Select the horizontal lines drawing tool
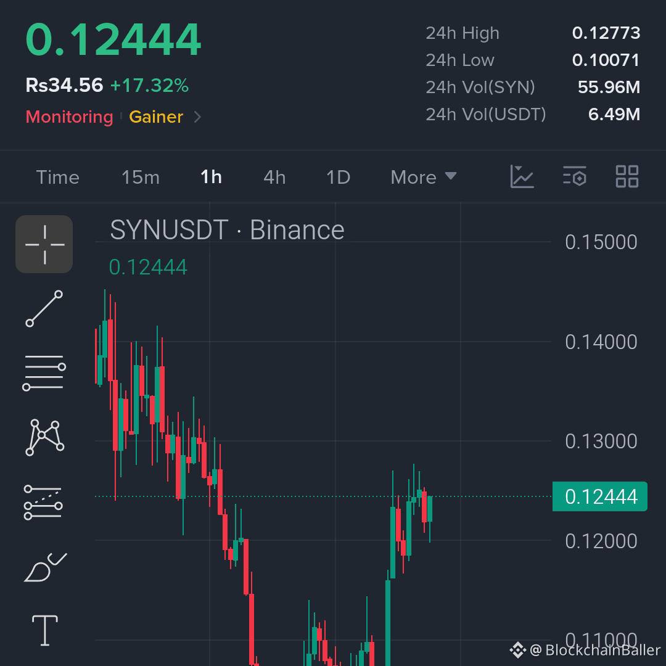Viewport: 666px width, 666px height. (44, 372)
